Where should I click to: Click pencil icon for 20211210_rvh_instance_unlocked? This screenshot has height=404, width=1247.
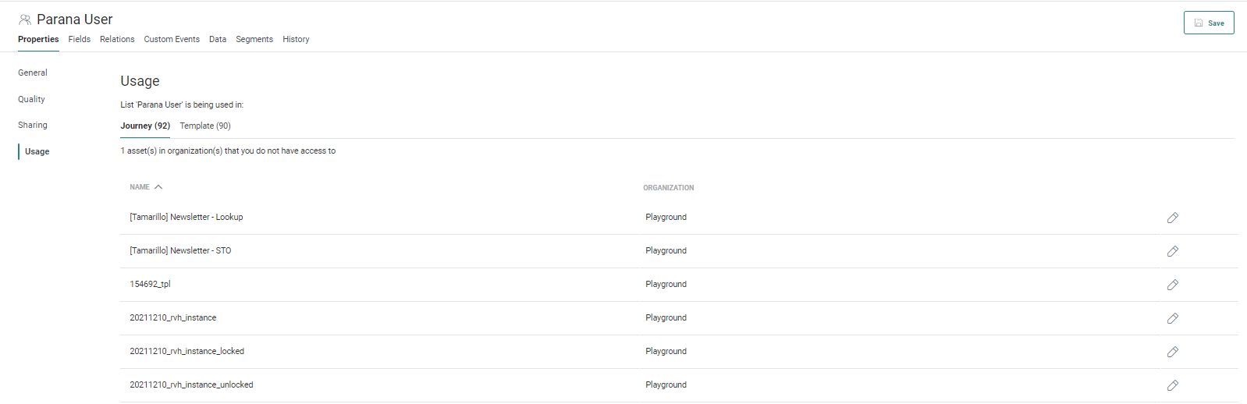tap(1172, 385)
